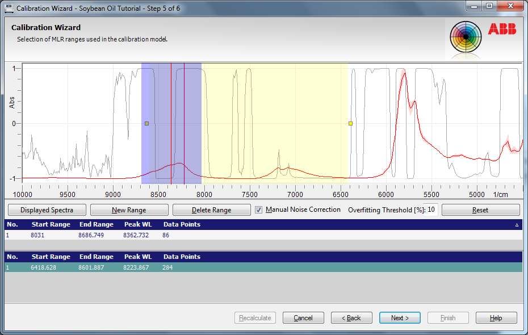Select the square handle on the blue range
This screenshot has height=335, width=528.
pos(146,123)
